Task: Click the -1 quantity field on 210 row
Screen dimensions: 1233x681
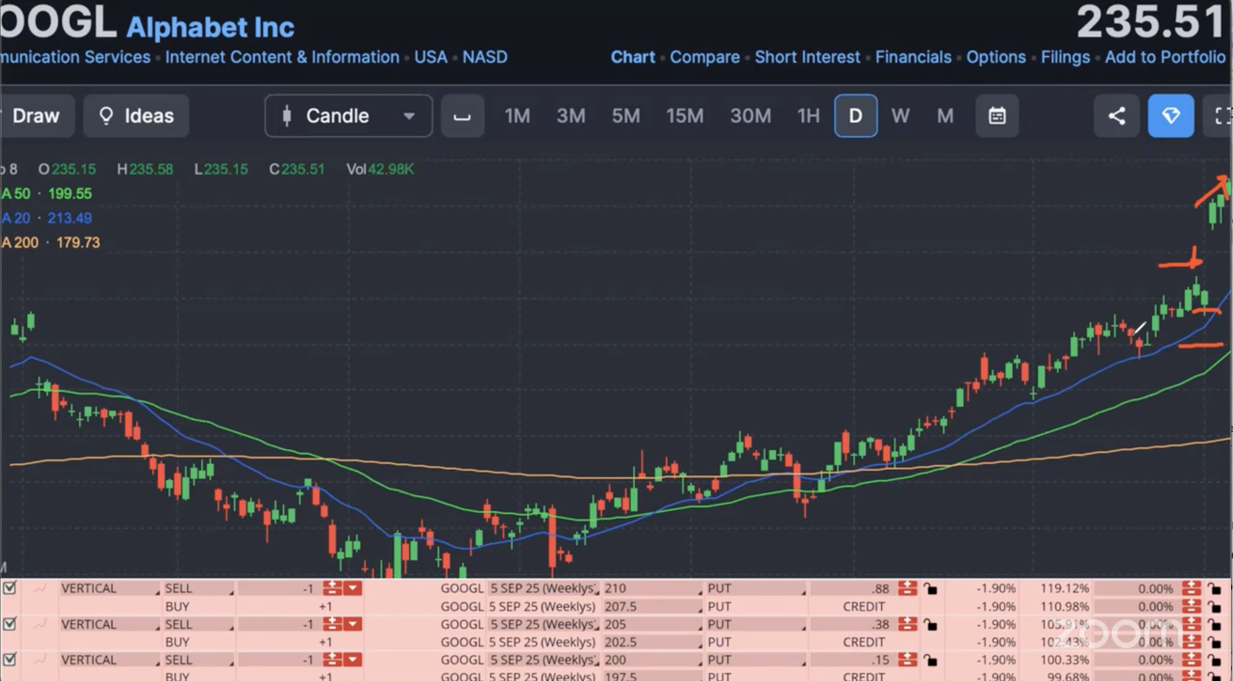Action: coord(278,588)
